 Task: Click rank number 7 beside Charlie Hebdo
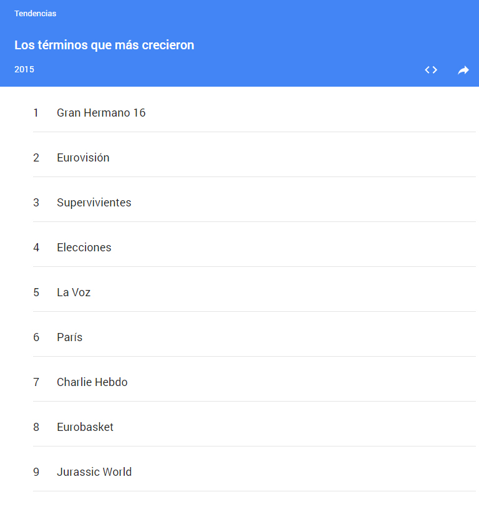[x=36, y=382]
